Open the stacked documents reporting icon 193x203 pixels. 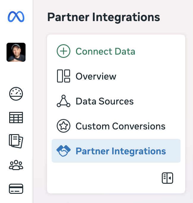[16, 141]
